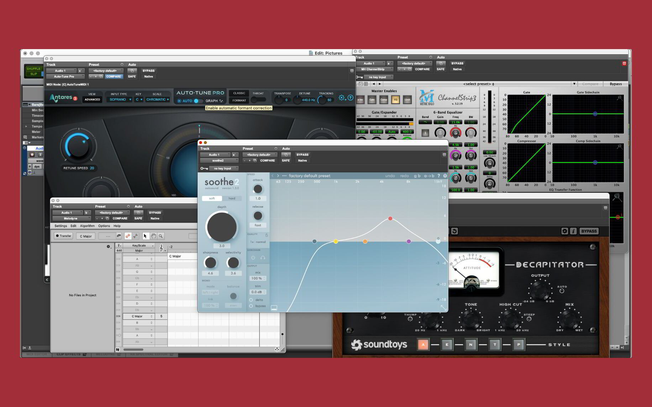
Task: Enable sidechain listen headphones icon in soothe2
Action: pyautogui.click(x=263, y=258)
